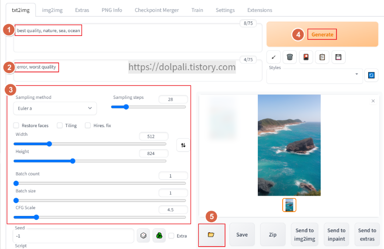This screenshot has width=384, height=249.
Task: Go to the Checkpoint Merger tab
Action: point(157,10)
